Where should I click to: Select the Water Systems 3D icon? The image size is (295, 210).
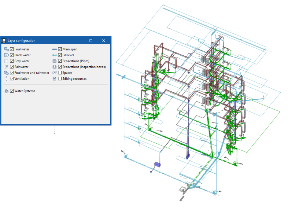6,91
